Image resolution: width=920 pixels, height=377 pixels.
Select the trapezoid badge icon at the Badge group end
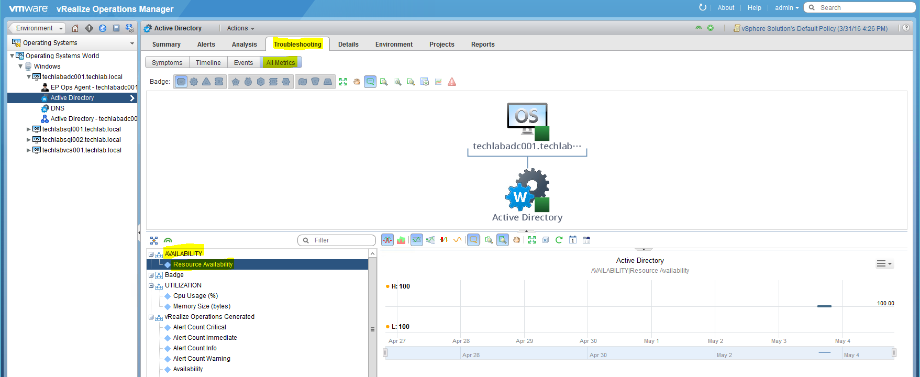click(x=328, y=82)
